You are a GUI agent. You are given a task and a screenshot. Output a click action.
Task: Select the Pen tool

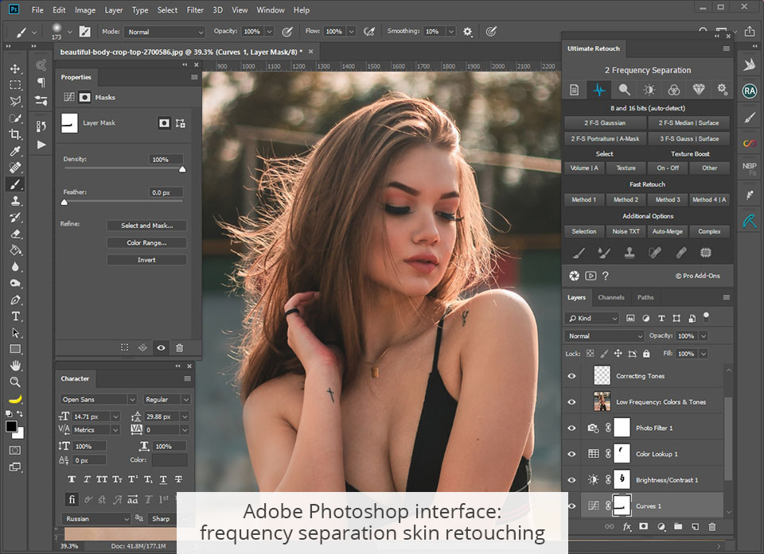15,300
